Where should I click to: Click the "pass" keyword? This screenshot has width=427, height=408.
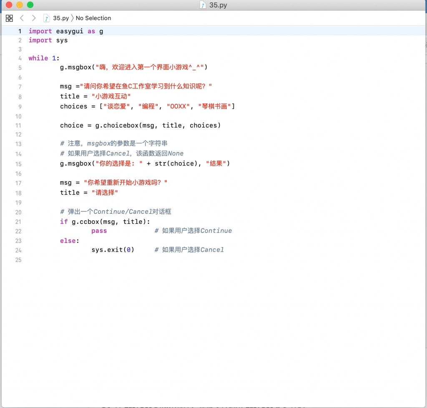coord(99,231)
